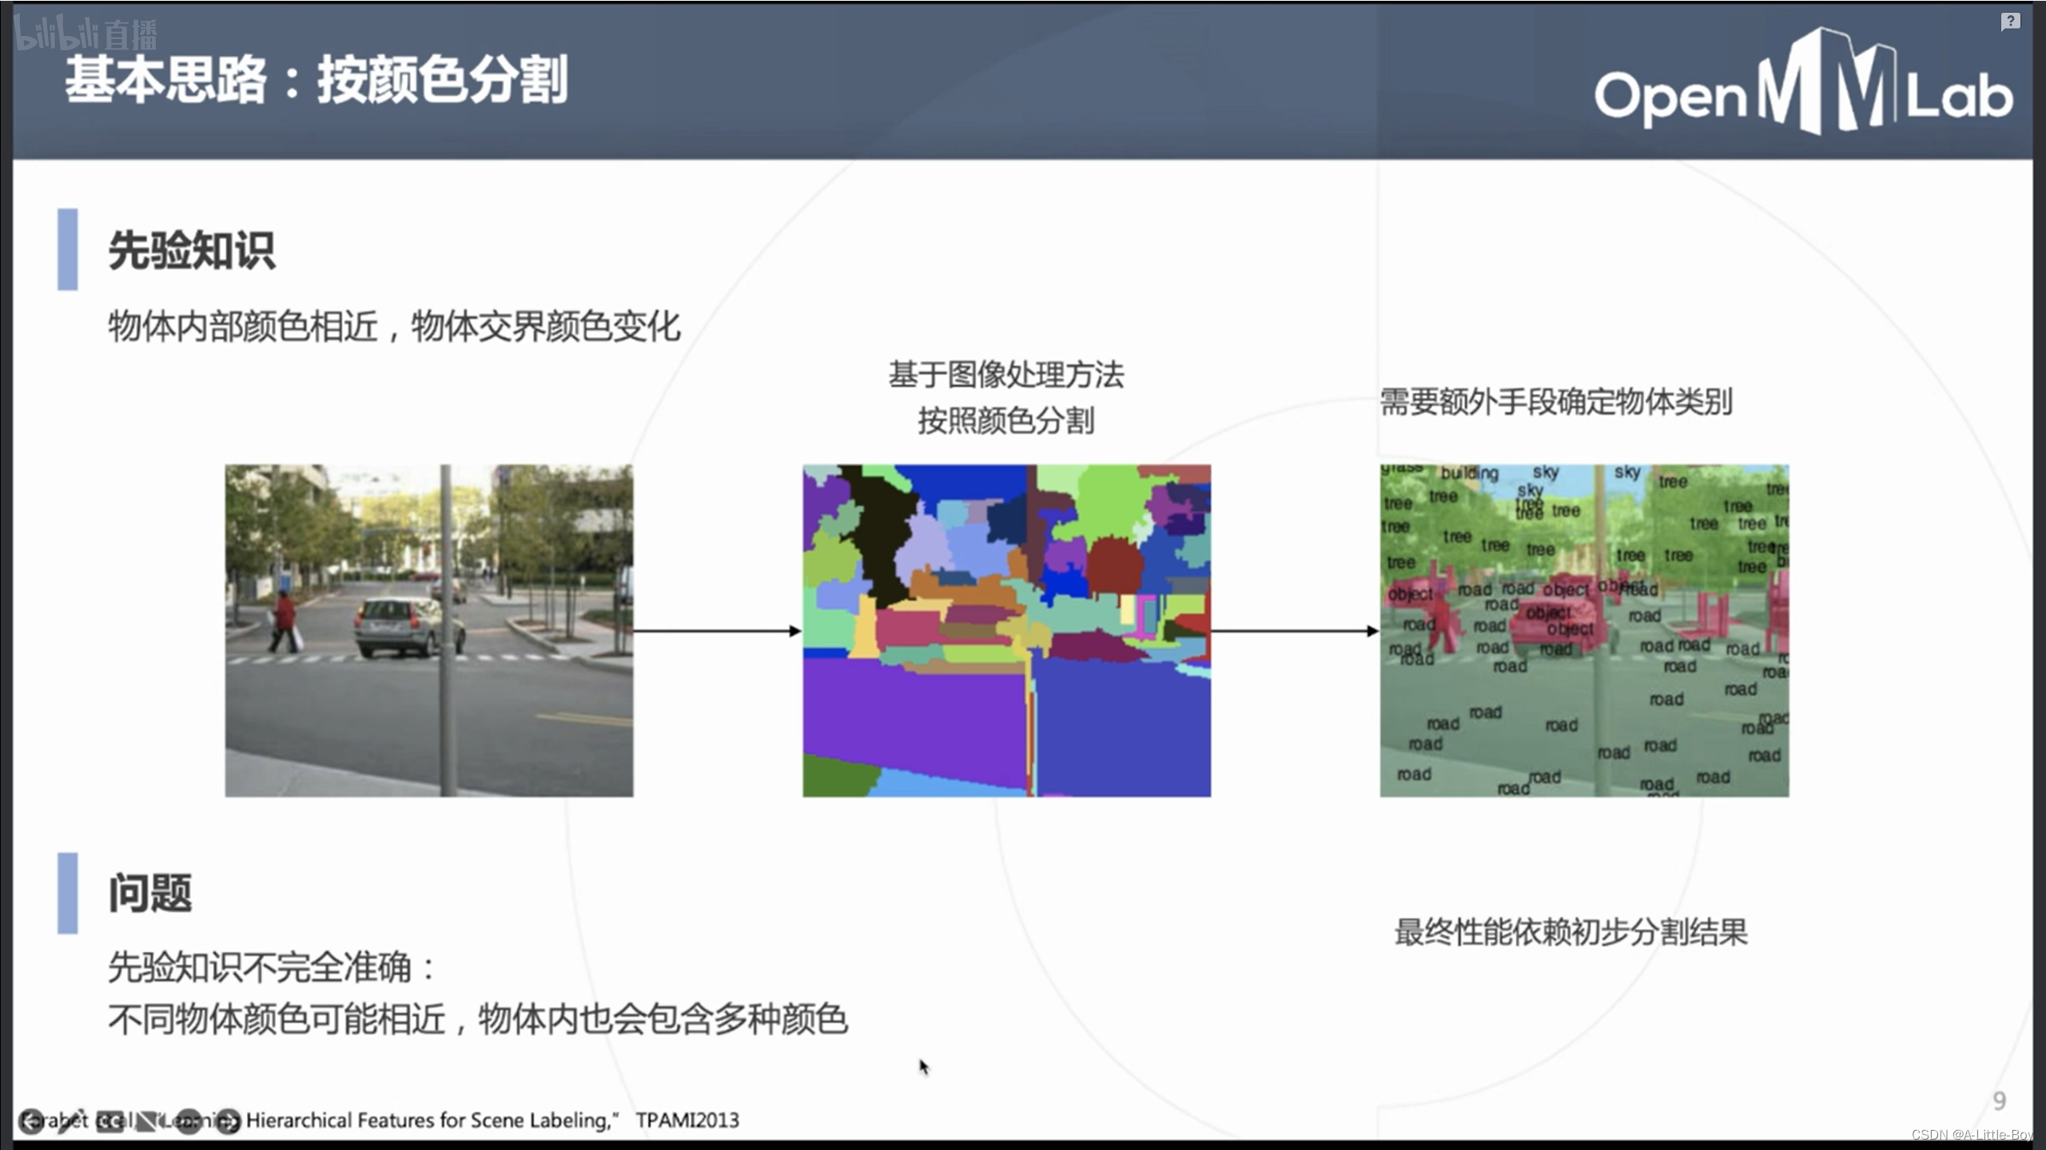Image resolution: width=2046 pixels, height=1150 pixels.
Task: Open the pen and laser pointer tools
Action: pos(72,1121)
